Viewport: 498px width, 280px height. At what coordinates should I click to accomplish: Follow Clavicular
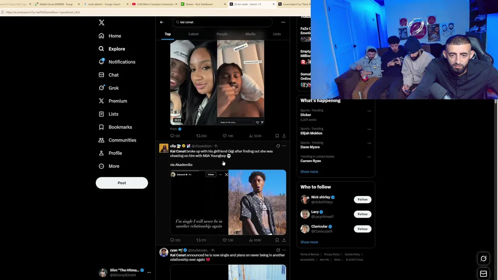click(x=363, y=229)
